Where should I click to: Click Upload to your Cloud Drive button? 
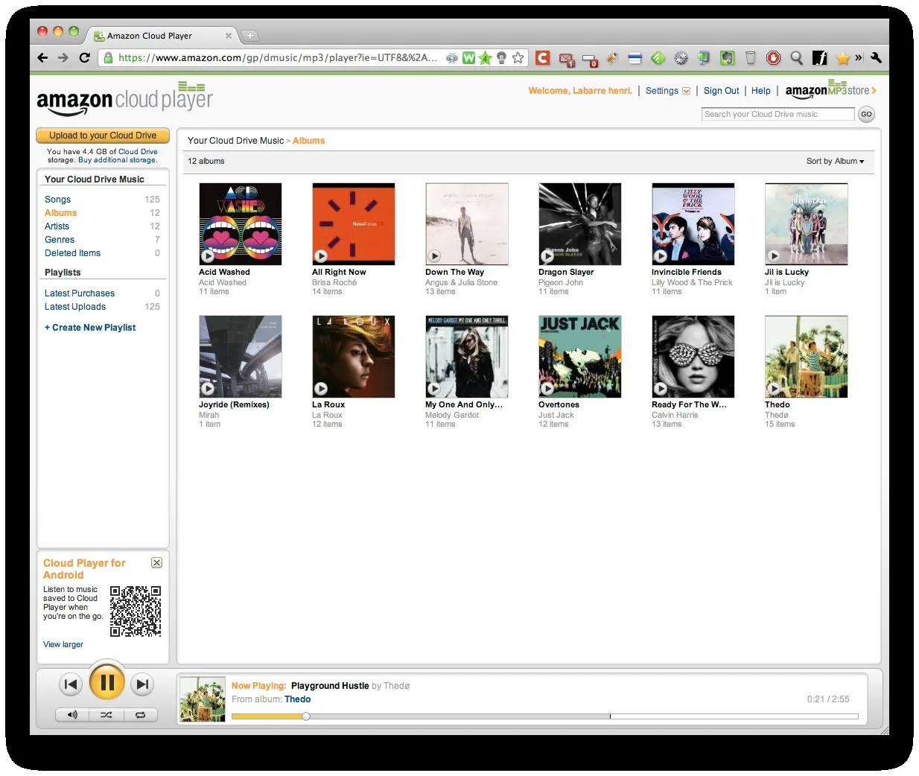pos(103,136)
